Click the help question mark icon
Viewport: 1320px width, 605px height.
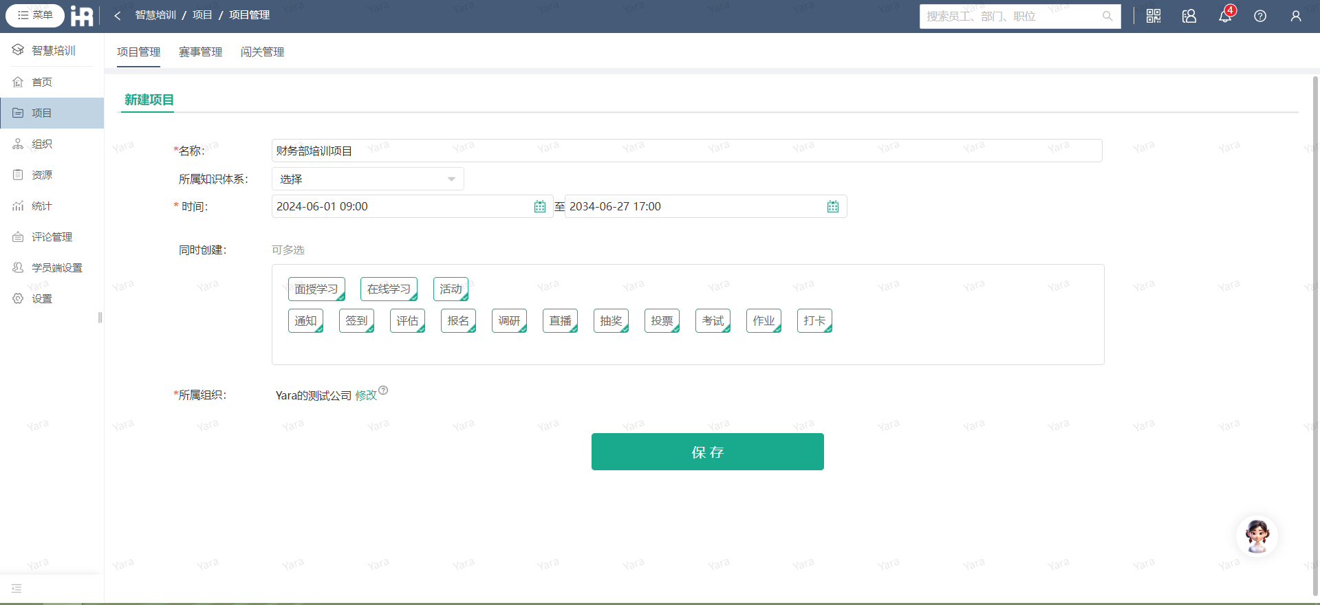point(1260,16)
